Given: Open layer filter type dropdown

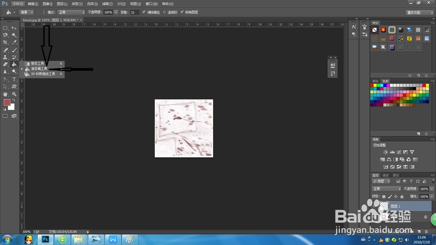Looking at the screenshot, I should (381, 181).
